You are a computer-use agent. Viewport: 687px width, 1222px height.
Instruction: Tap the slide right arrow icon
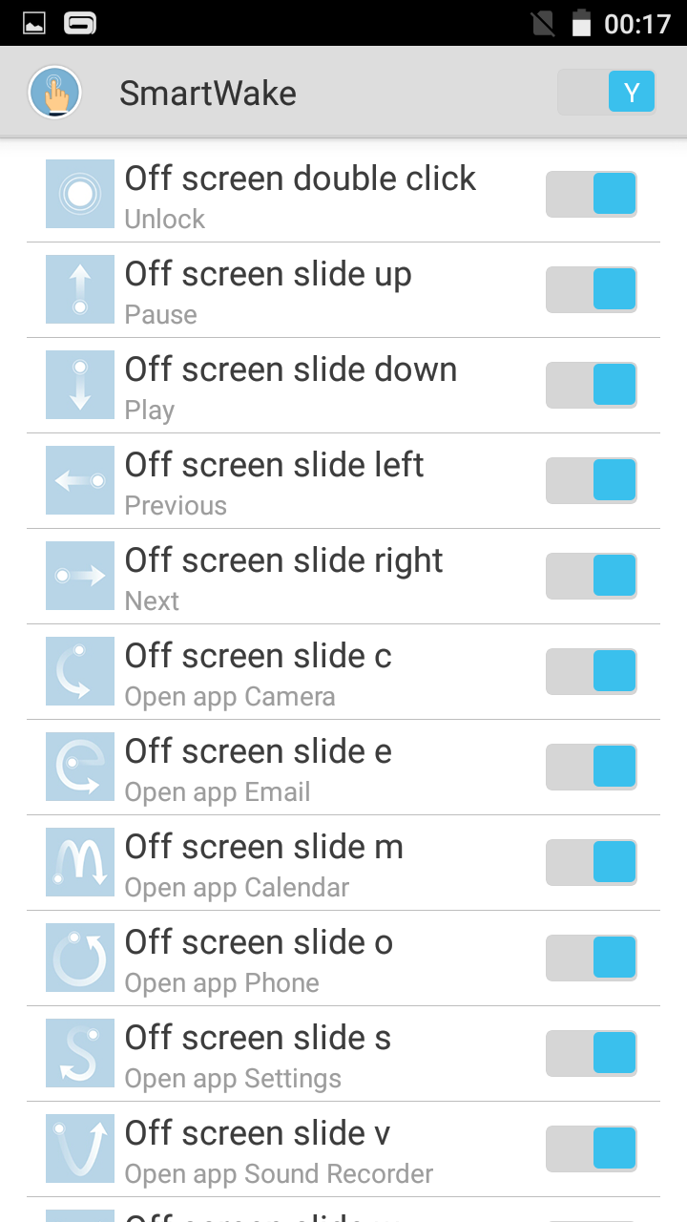(x=80, y=576)
